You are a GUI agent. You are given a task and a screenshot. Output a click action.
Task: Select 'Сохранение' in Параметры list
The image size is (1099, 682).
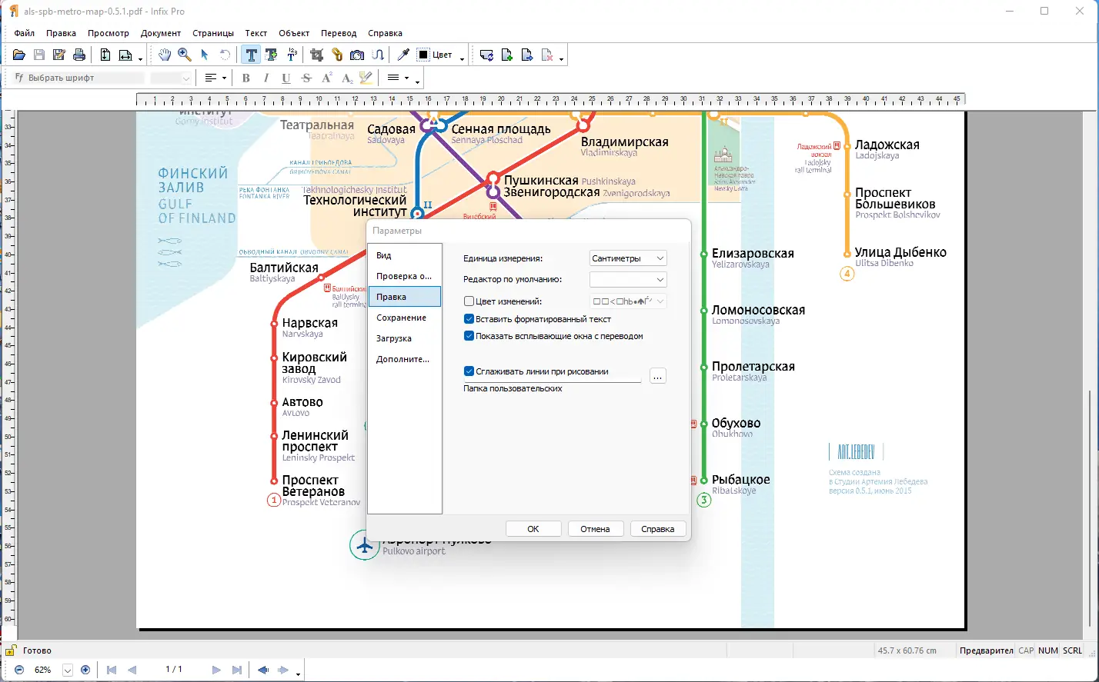tap(405, 318)
